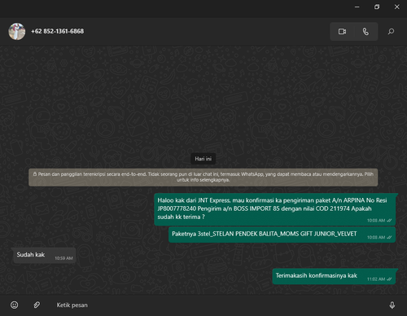
Task: Select the 'Terimakasih konfirmasinya kak' message
Action: coord(334,276)
